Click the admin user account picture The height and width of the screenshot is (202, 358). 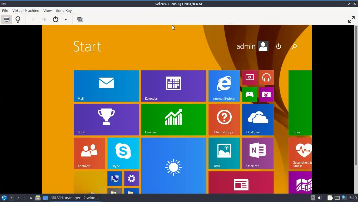(x=263, y=46)
